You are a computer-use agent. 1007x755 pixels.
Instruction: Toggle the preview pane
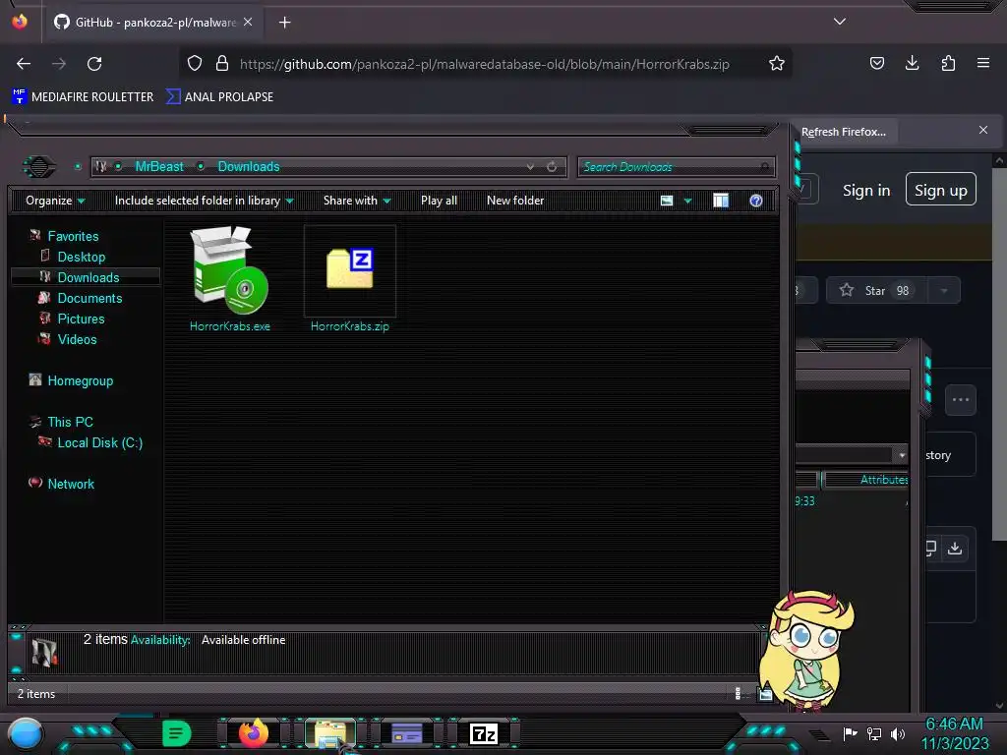pyautogui.click(x=721, y=201)
